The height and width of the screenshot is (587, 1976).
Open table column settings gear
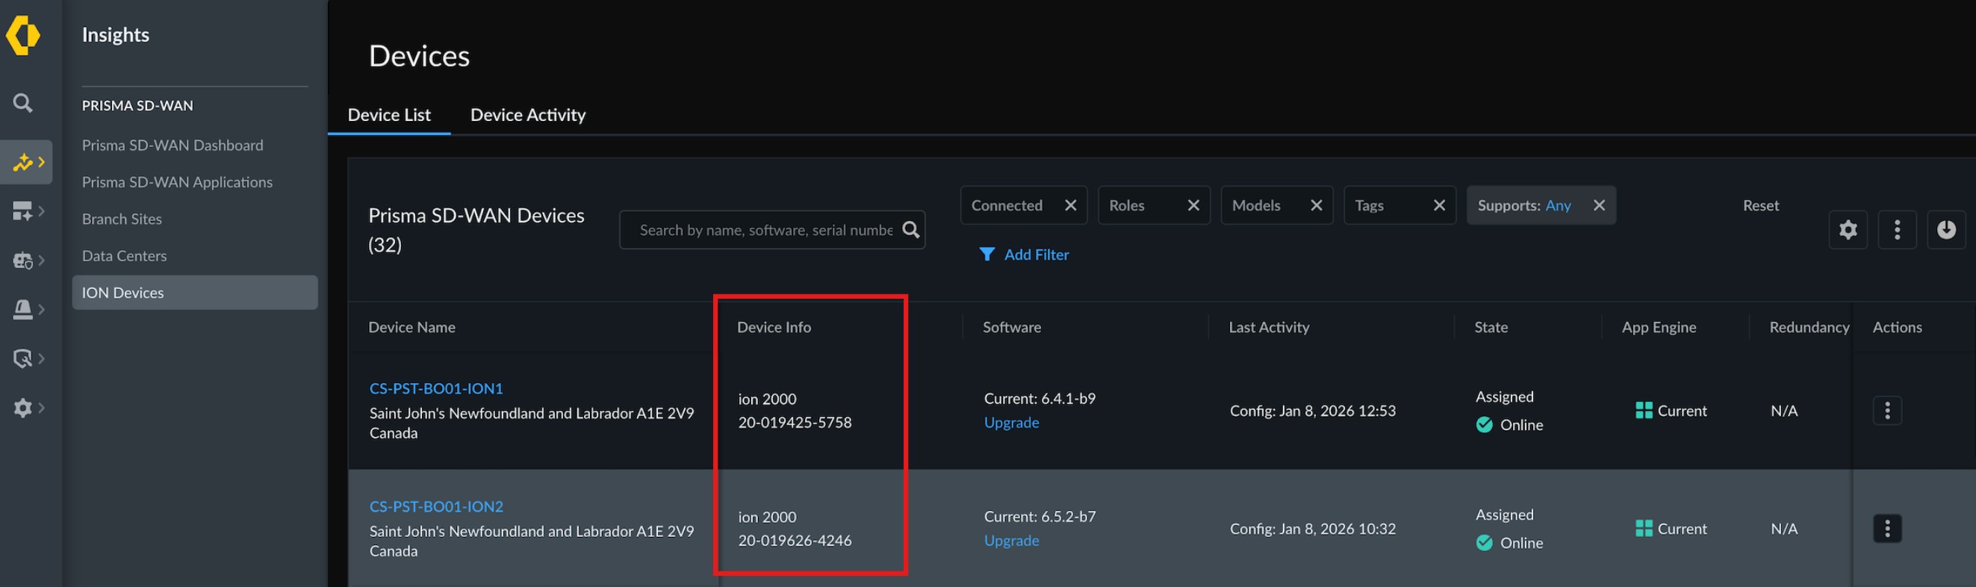[x=1848, y=229]
